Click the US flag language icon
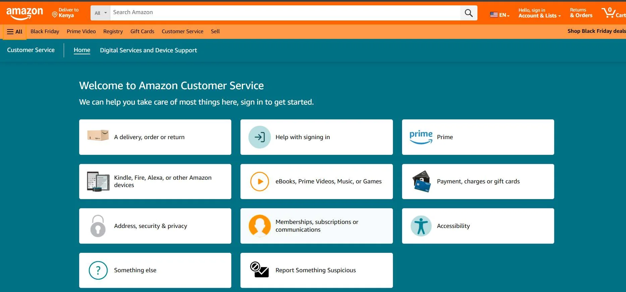 (494, 15)
